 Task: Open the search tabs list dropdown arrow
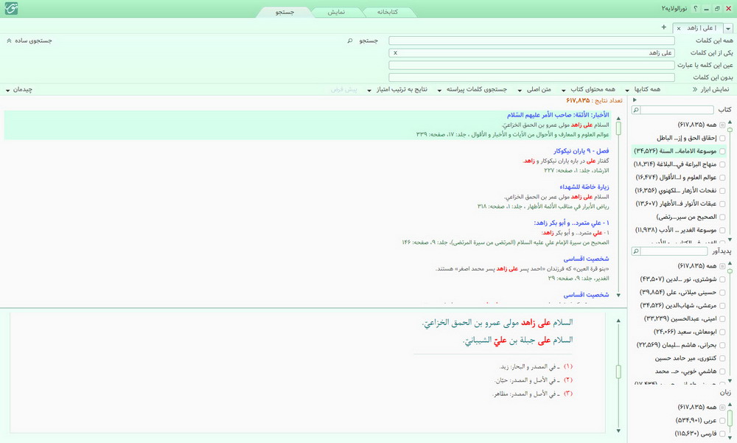click(728, 29)
